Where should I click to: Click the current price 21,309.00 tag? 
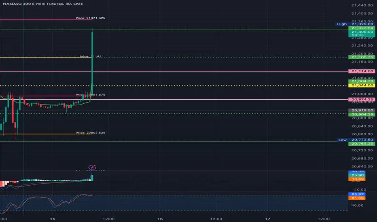(362, 34)
